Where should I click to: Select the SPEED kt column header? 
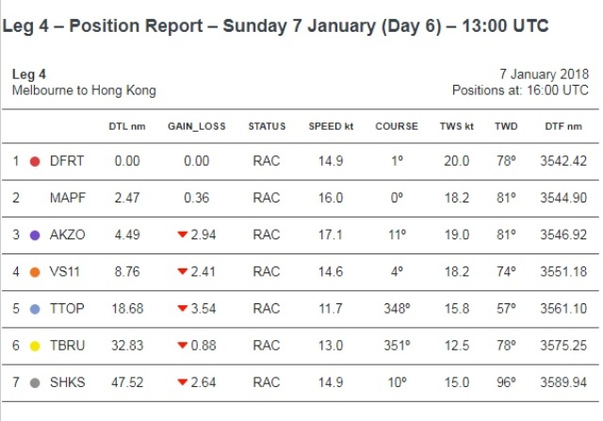331,126
